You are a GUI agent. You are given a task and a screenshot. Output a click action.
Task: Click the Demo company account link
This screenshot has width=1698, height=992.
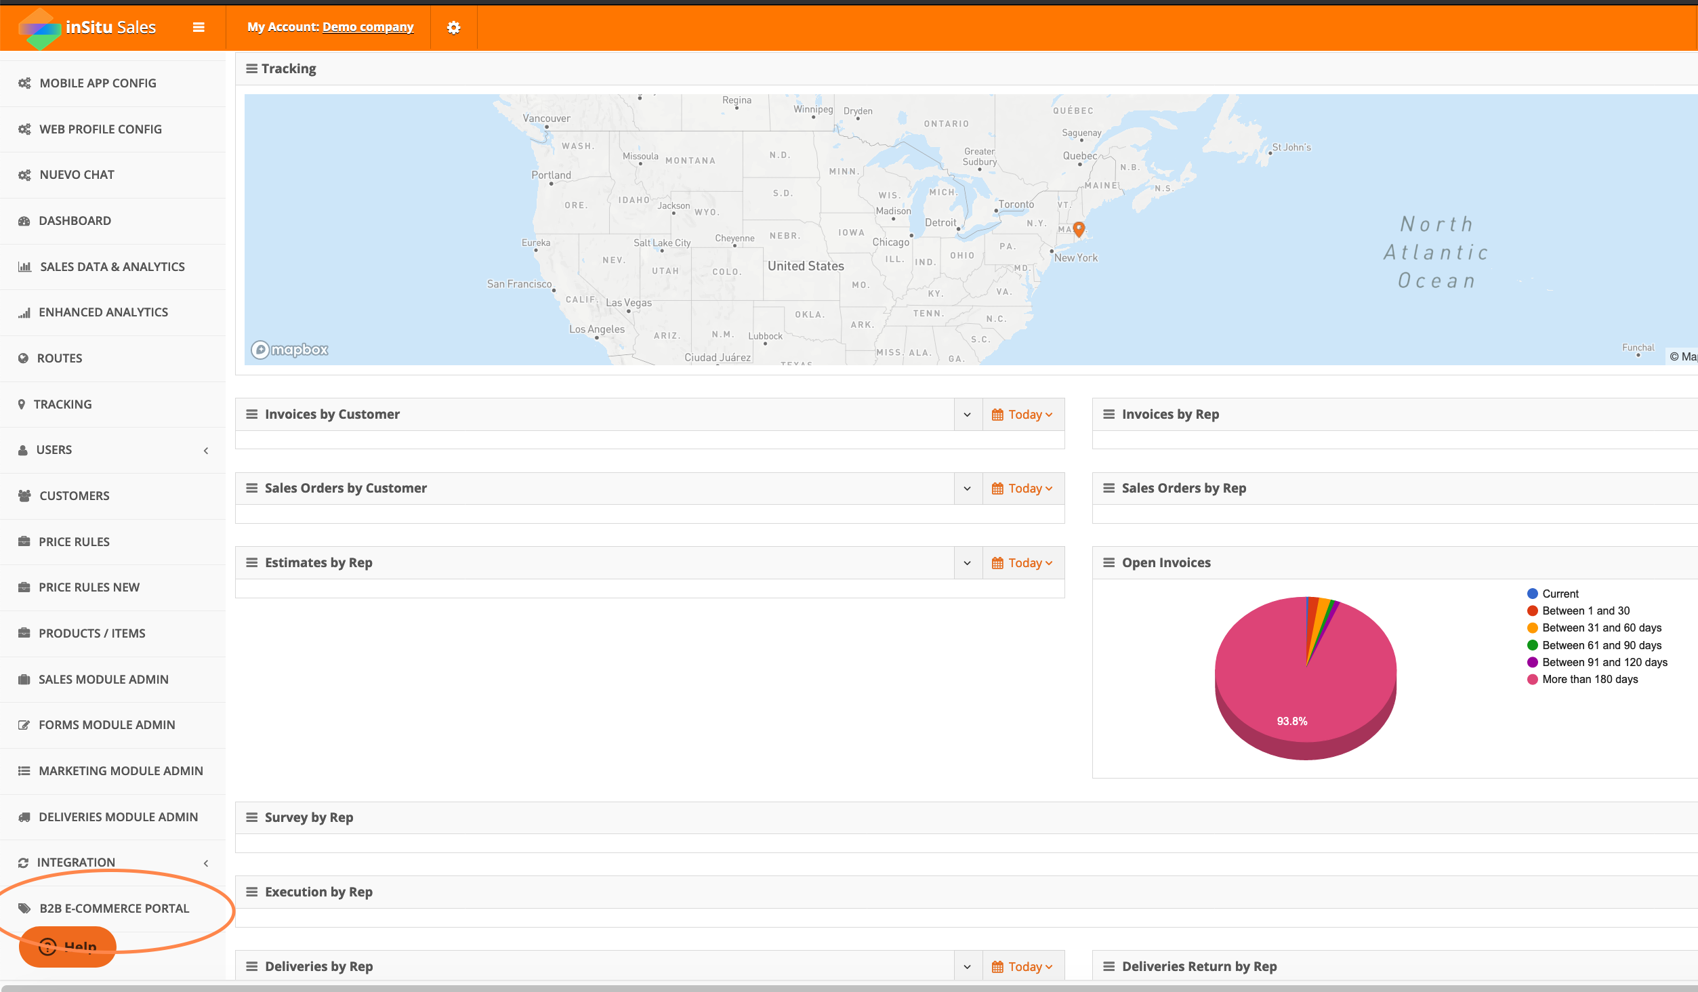368,27
